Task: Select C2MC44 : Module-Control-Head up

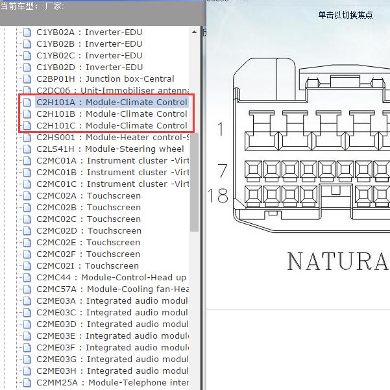Action: (x=112, y=278)
